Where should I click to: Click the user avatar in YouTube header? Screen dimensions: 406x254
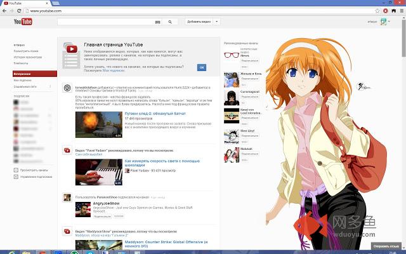click(x=383, y=22)
